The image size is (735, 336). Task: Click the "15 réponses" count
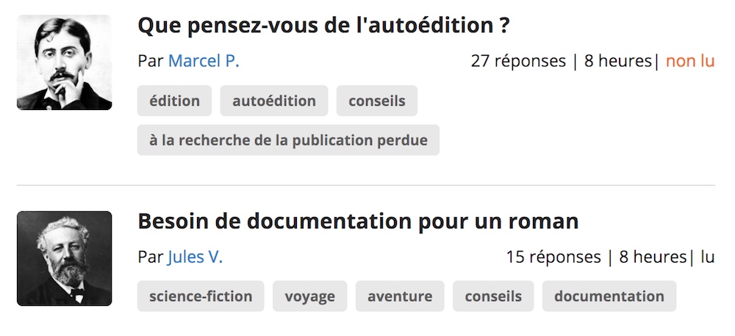pyautogui.click(x=553, y=257)
